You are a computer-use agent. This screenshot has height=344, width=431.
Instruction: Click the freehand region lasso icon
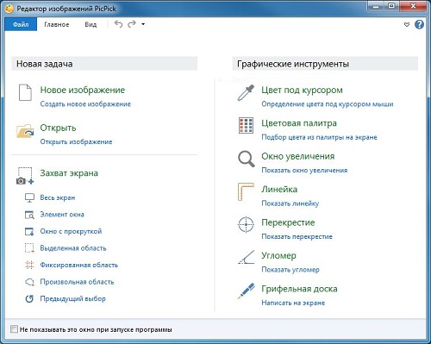click(x=29, y=282)
